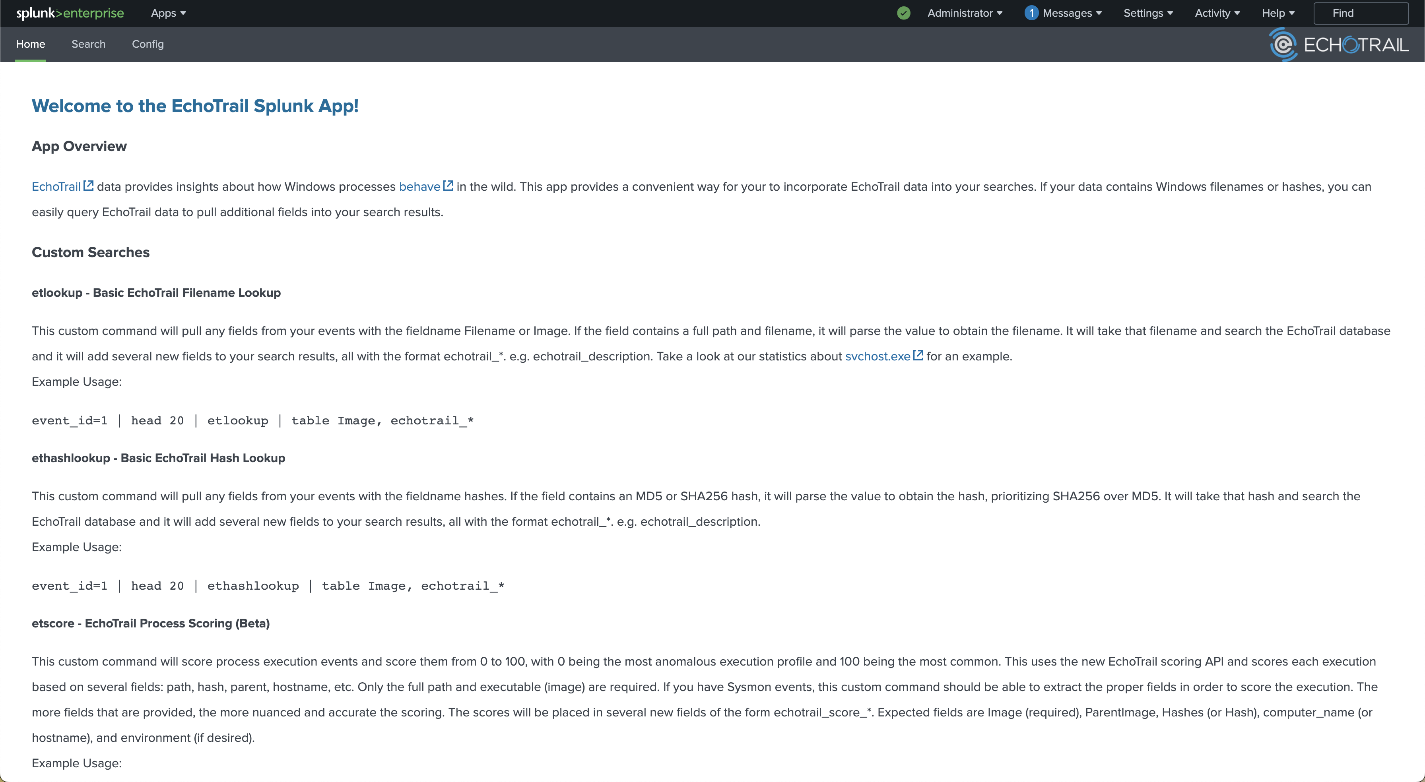
Task: Open the Config tab
Action: 148,44
